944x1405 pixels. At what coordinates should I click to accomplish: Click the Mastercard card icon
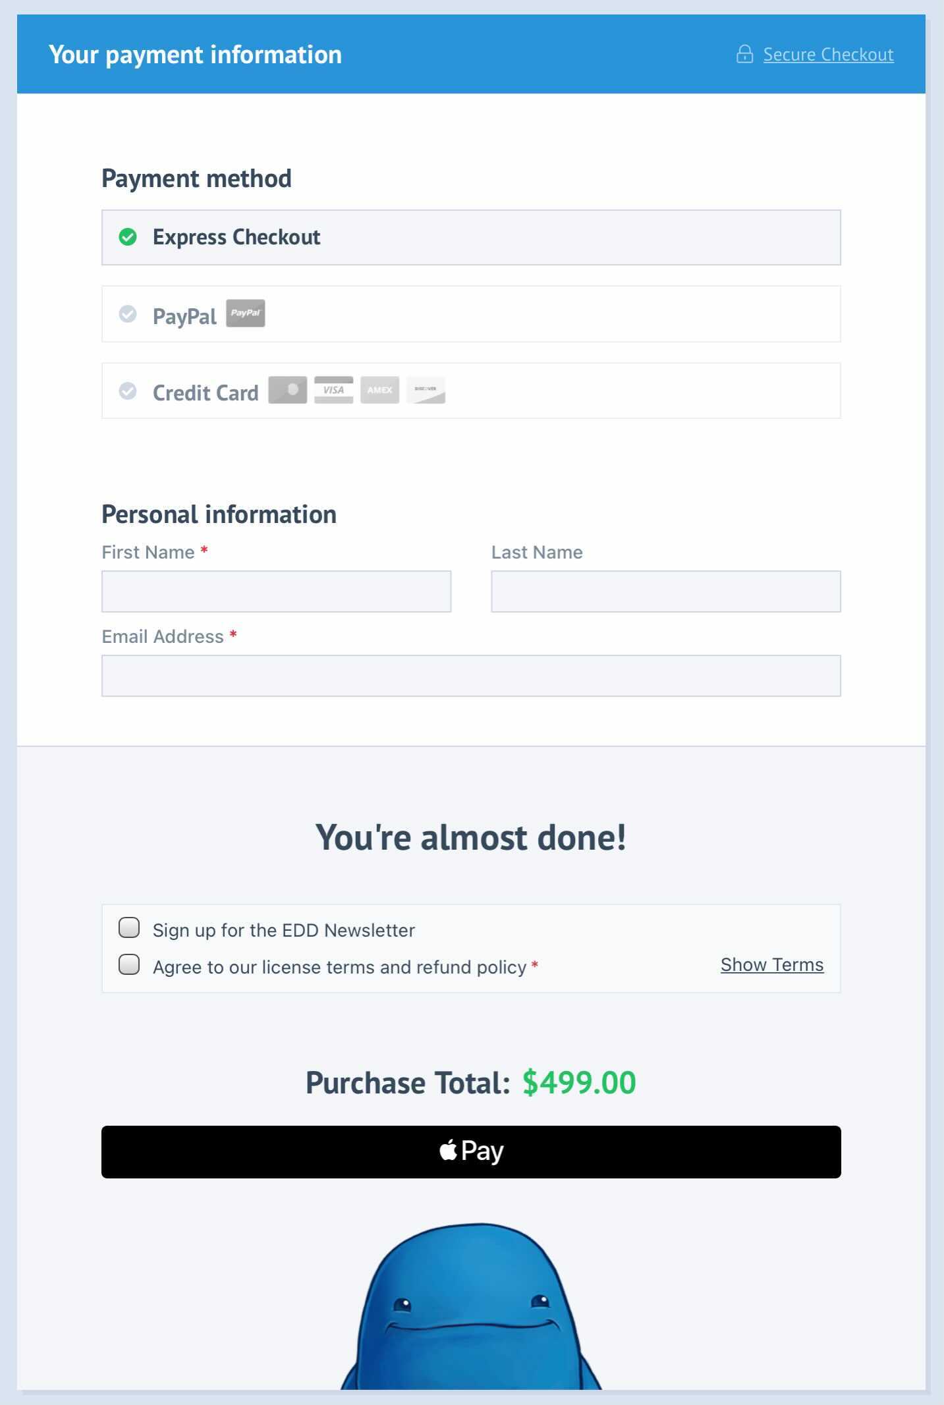(287, 390)
